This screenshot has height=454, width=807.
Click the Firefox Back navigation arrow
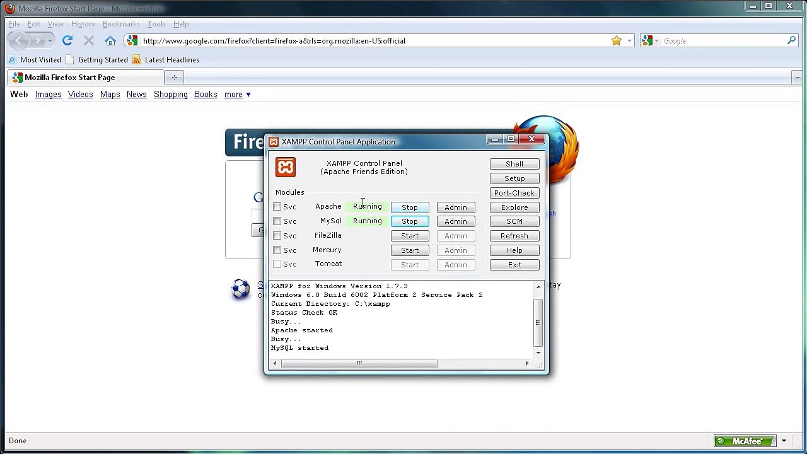(x=20, y=41)
